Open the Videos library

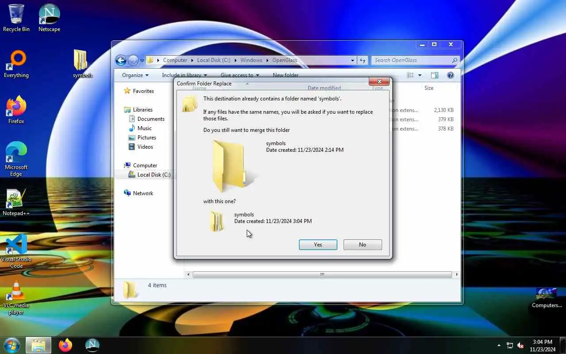click(x=141, y=147)
